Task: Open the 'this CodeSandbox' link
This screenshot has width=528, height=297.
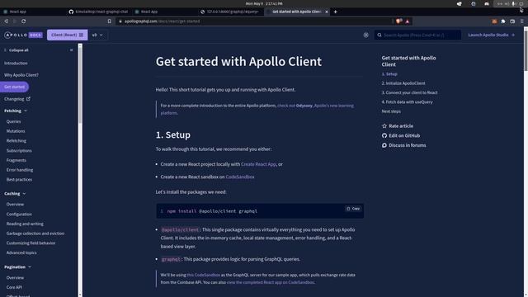Action: click(203, 275)
